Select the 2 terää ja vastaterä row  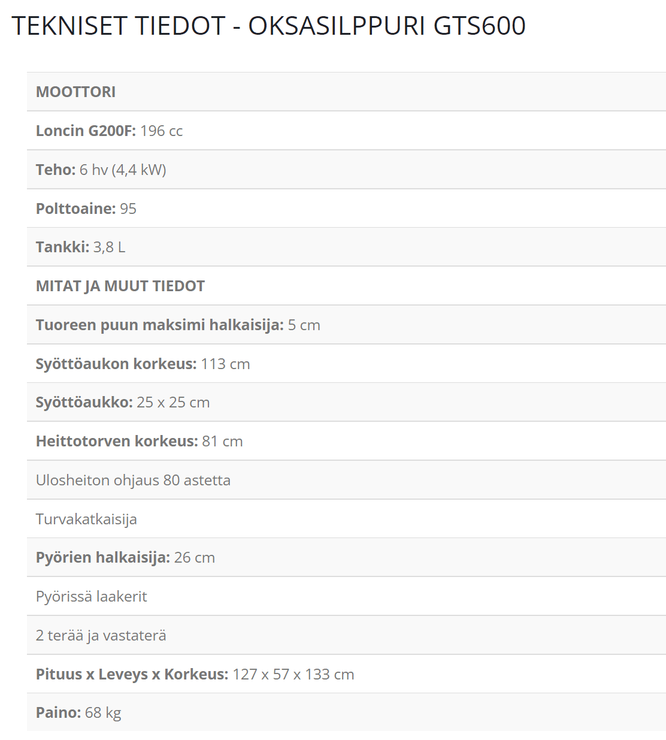click(101, 635)
